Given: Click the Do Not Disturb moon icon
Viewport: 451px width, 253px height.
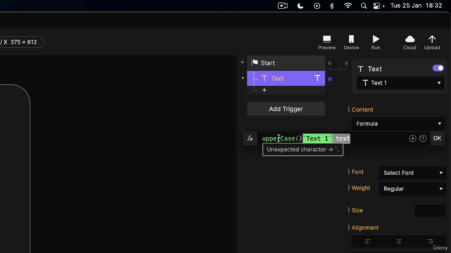Looking at the screenshot, I should tap(300, 6).
